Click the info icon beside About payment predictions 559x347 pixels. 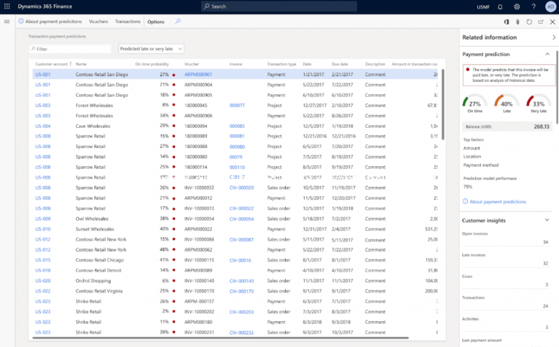(21, 22)
